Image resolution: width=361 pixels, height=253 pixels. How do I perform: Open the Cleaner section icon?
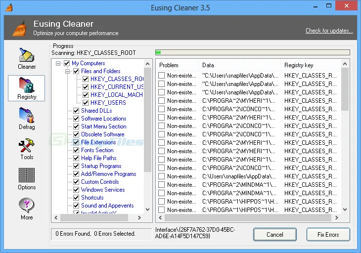coord(27,55)
